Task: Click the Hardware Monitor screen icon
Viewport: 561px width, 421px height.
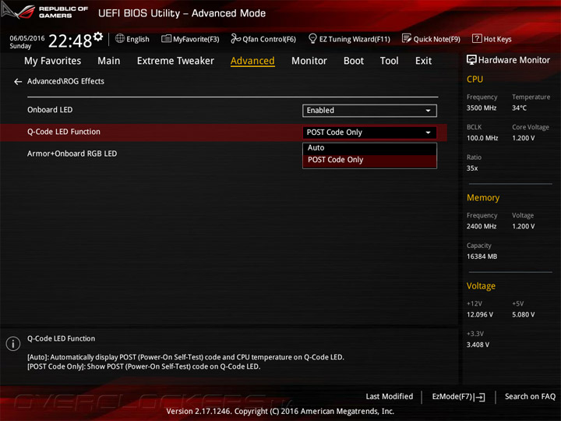Action: (471, 60)
